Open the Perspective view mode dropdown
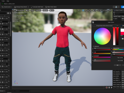Image resolution: width=124 pixels, height=93 pixels. pos(20,10)
